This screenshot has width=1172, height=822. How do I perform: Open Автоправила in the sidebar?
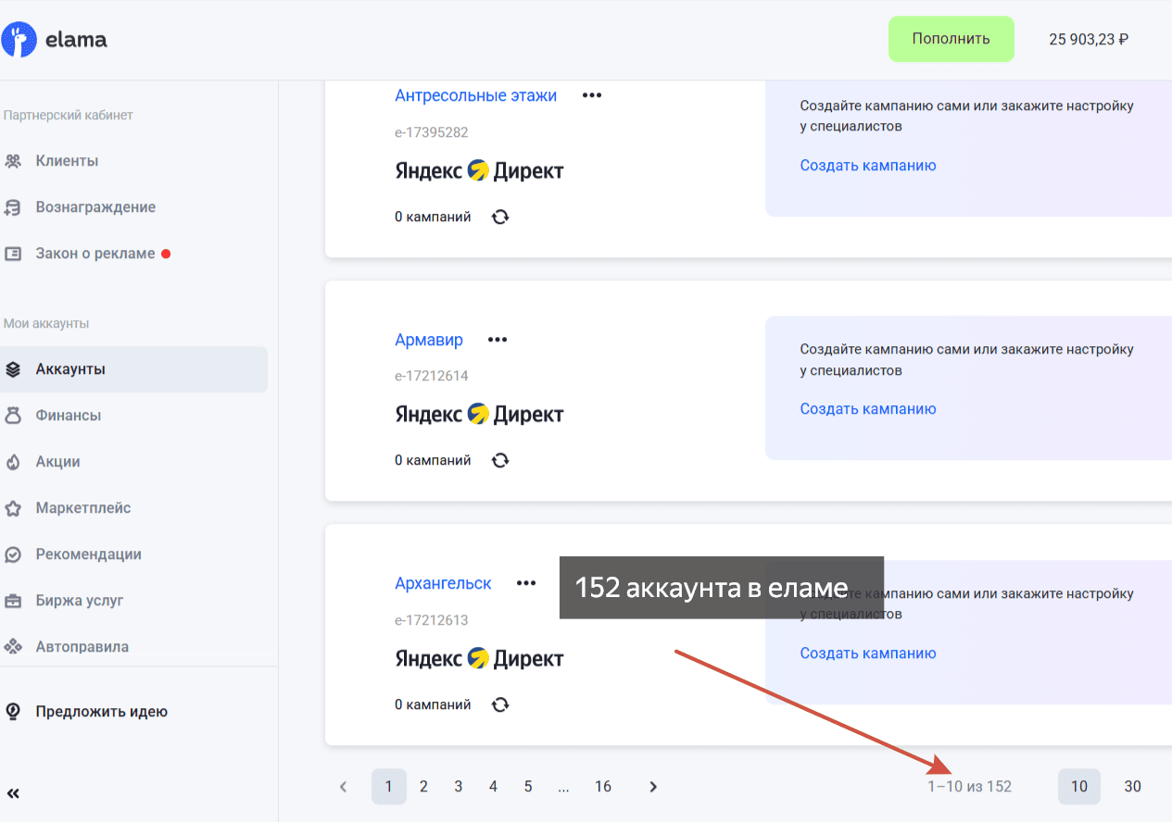(82, 647)
